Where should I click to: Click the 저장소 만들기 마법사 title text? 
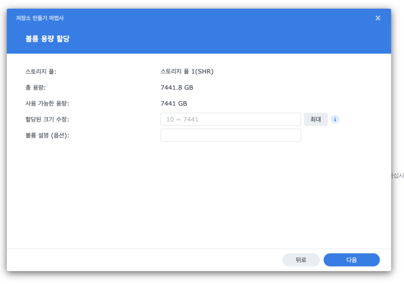[x=40, y=18]
